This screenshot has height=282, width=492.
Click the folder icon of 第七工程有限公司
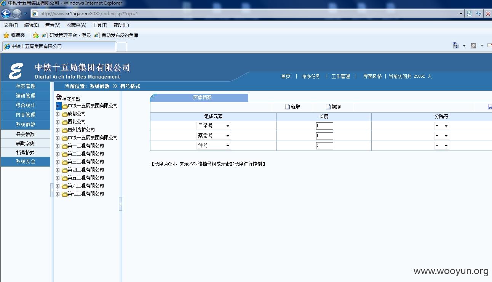(x=64, y=194)
